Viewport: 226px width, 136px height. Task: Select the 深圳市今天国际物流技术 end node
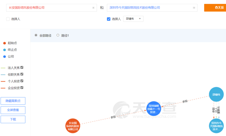tap(216, 126)
